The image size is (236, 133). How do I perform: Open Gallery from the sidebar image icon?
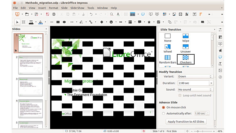click(x=220, y=70)
